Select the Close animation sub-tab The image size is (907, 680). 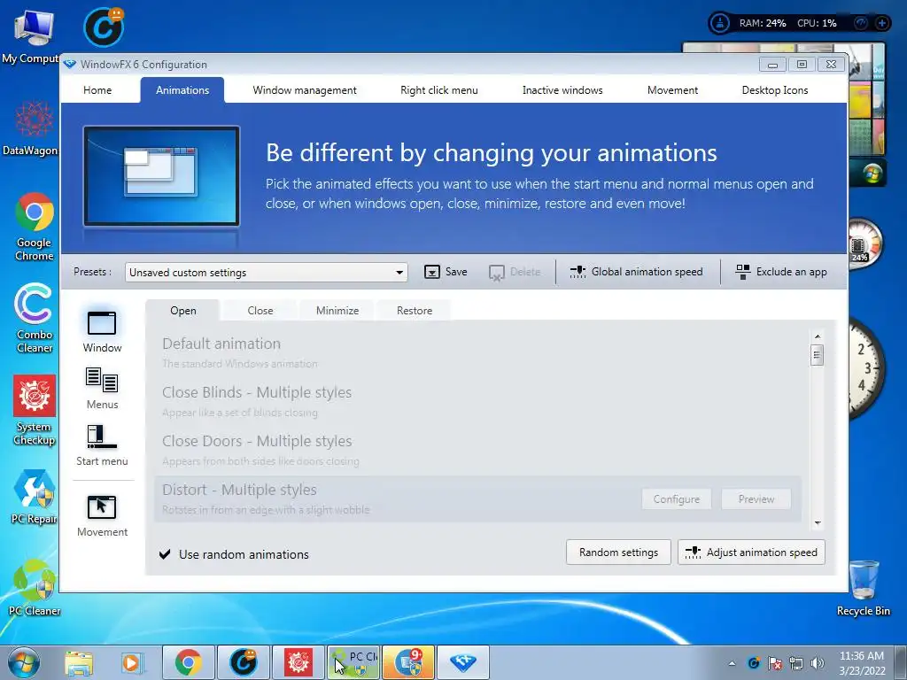[260, 311]
